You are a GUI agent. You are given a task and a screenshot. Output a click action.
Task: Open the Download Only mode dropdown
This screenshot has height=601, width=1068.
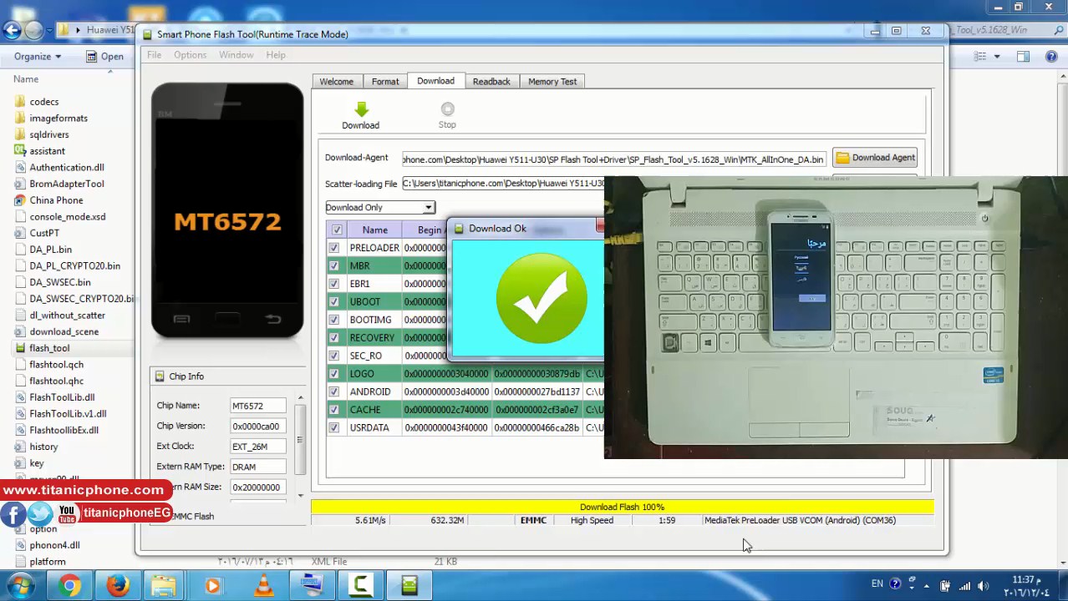pyautogui.click(x=379, y=207)
